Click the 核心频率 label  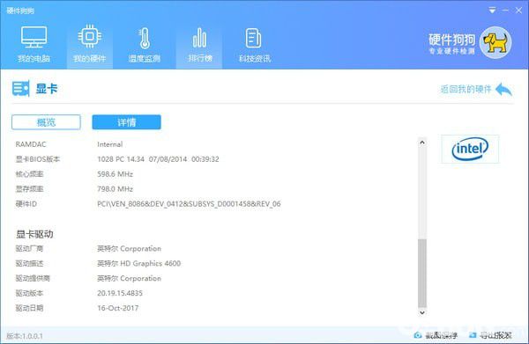(x=29, y=174)
